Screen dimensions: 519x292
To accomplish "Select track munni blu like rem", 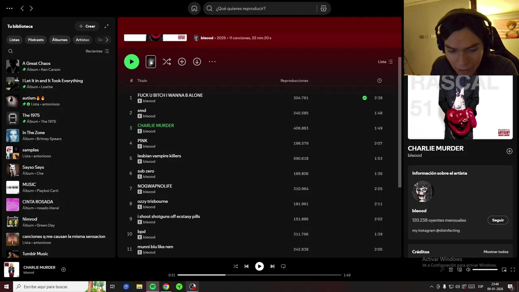I will coord(259,249).
